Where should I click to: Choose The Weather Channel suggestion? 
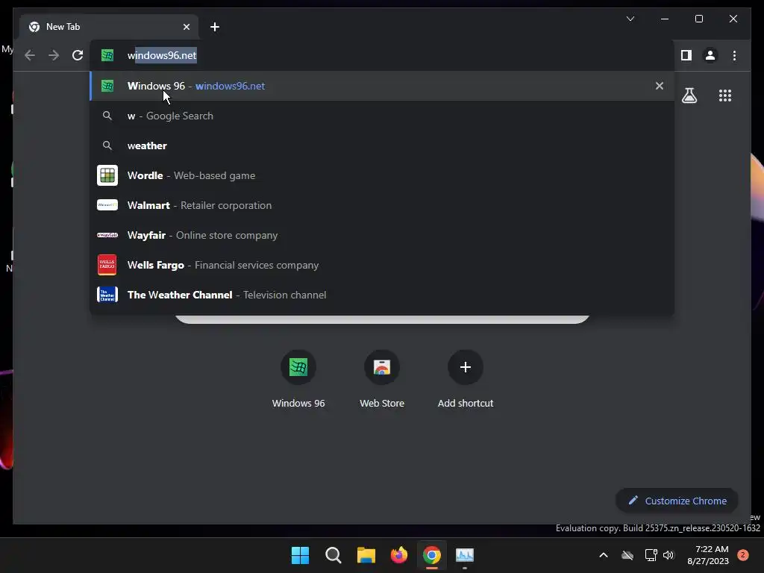tap(382, 295)
